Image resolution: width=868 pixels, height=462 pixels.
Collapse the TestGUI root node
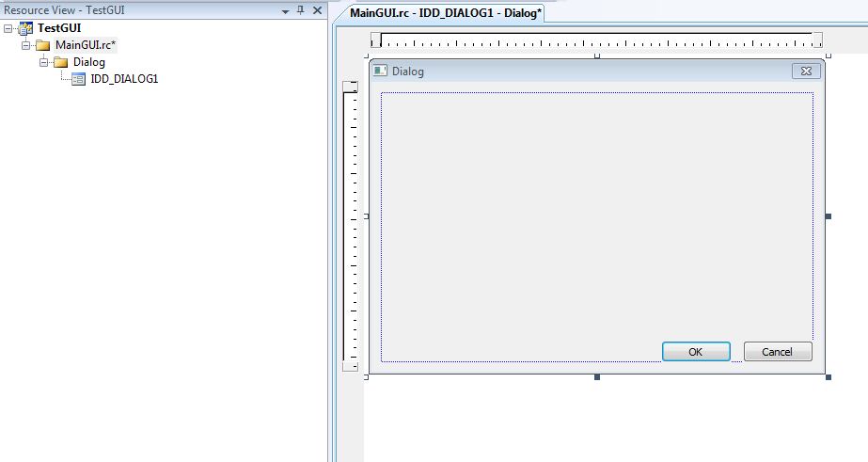coord(8,28)
